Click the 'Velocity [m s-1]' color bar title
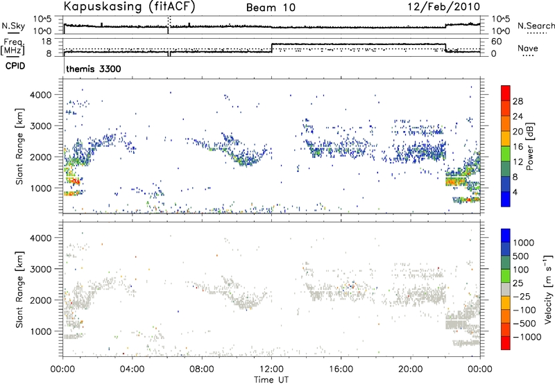555x384 pixels. tap(548, 289)
